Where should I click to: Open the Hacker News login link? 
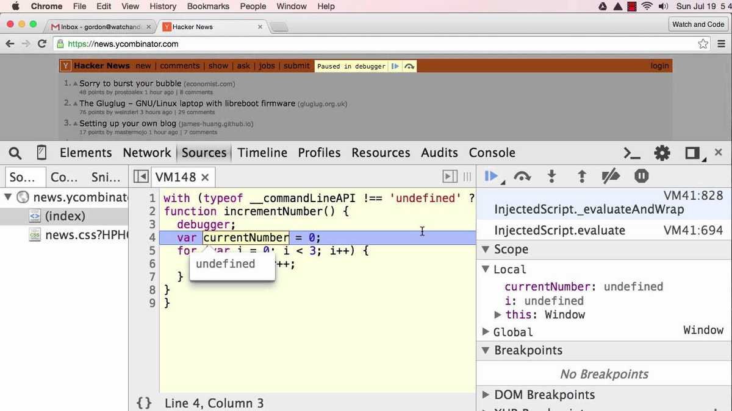point(659,65)
